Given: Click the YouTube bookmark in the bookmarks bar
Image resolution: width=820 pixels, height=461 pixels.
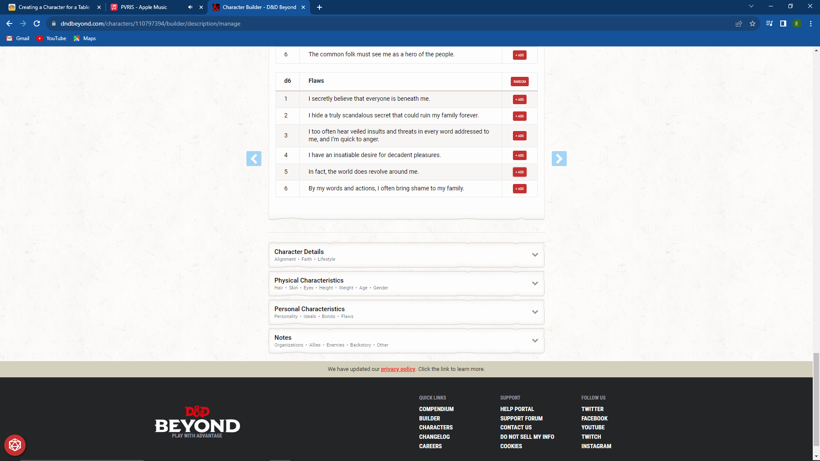Looking at the screenshot, I should [x=51, y=38].
